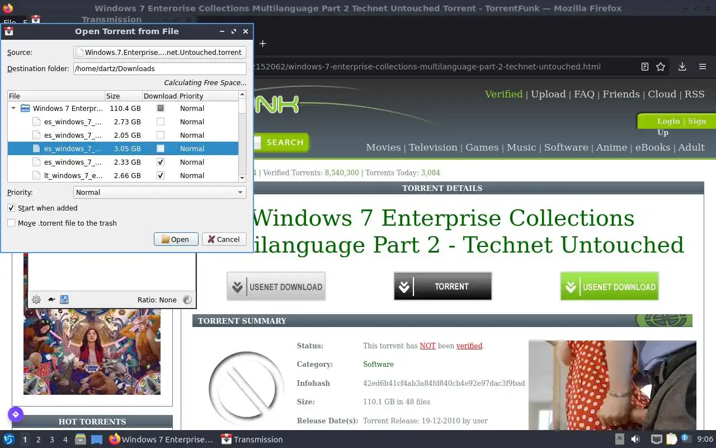Open the Movies category
This screenshot has width=716, height=448.
(383, 147)
